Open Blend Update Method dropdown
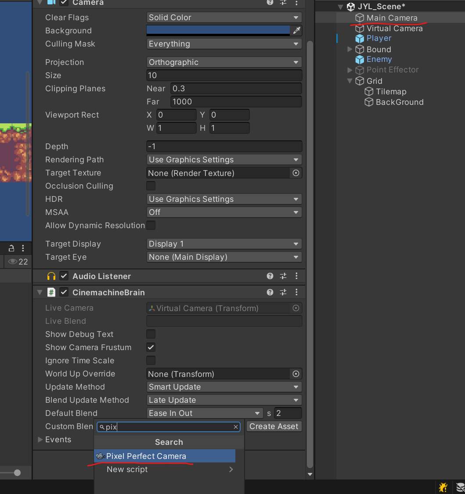The width and height of the screenshot is (465, 494). click(224, 400)
